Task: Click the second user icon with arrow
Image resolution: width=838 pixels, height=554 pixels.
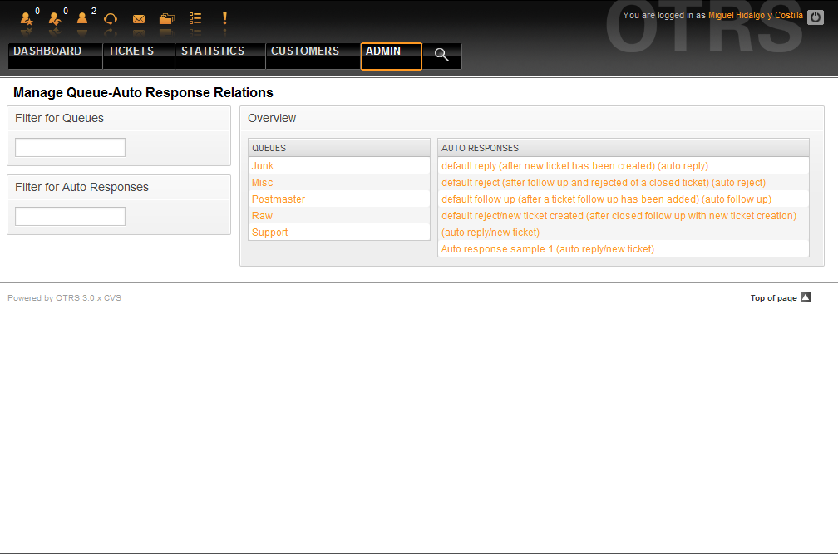Action: [x=55, y=18]
